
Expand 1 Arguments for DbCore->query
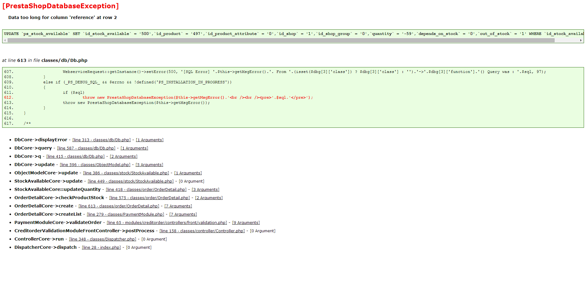click(x=134, y=148)
